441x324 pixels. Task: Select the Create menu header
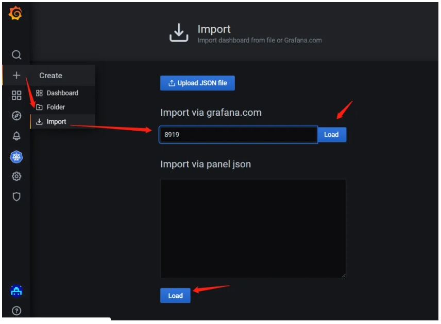pyautogui.click(x=62, y=76)
